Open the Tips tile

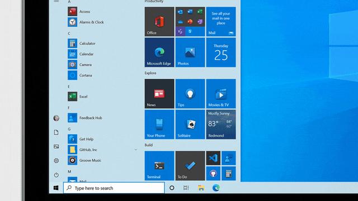[190, 94]
